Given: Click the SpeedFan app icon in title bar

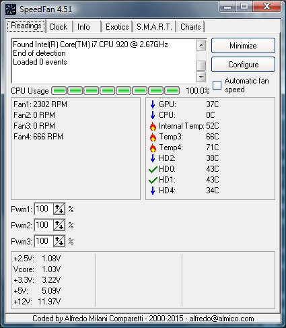Looking at the screenshot, I should (11, 9).
